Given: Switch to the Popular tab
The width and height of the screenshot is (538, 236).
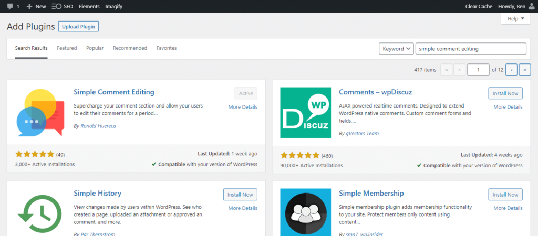Looking at the screenshot, I should tap(95, 48).
